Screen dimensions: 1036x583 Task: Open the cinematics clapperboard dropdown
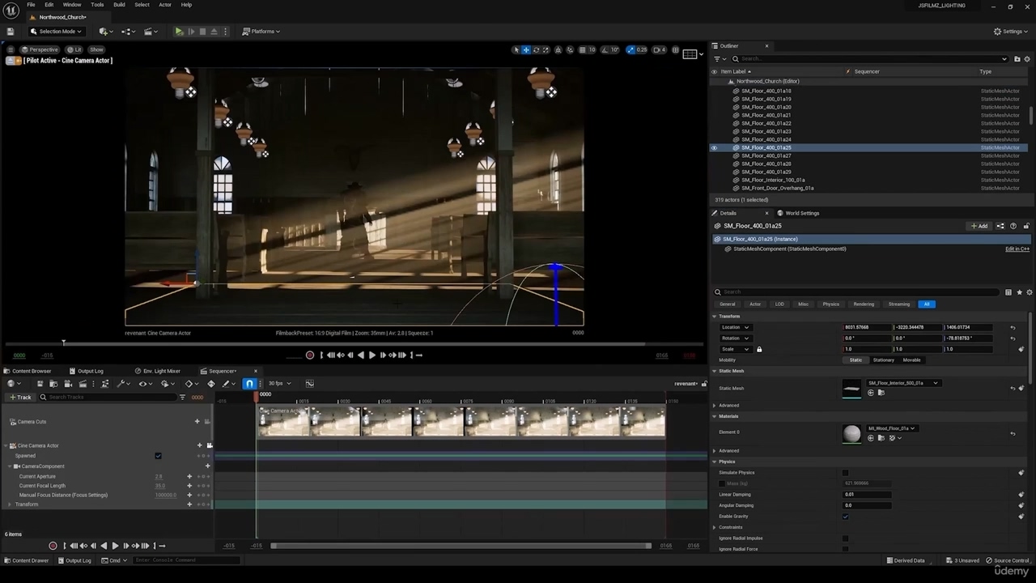151,32
